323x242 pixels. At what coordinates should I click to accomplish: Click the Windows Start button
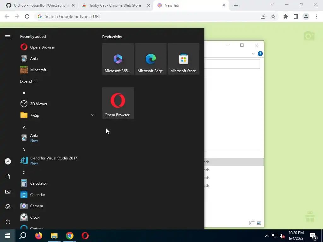pyautogui.click(x=8, y=236)
